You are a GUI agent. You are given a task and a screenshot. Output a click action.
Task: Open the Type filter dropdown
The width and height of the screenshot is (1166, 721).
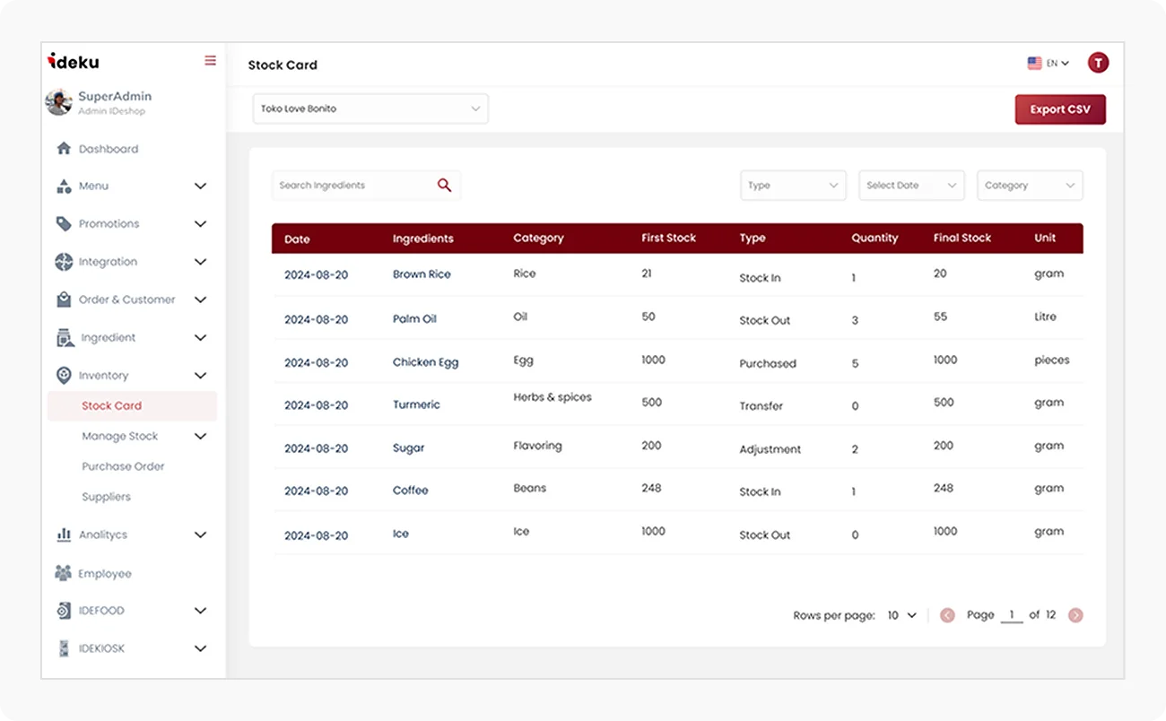point(793,186)
